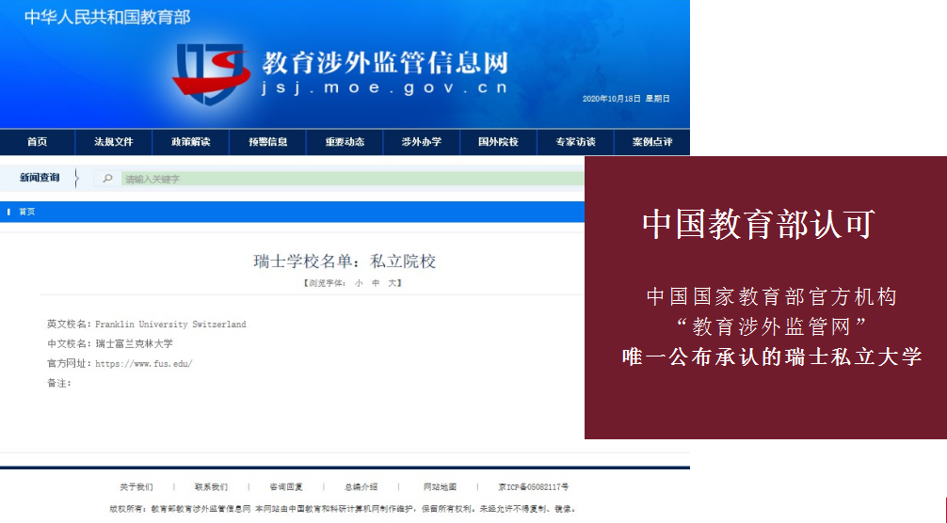
Task: Click the site shield logo
Action: (x=210, y=73)
